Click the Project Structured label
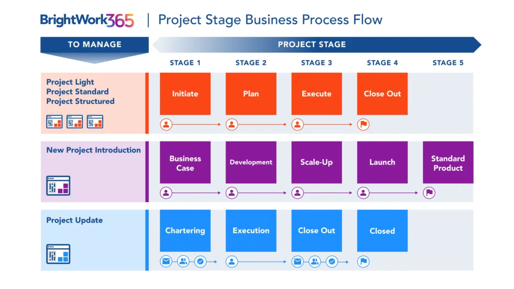The image size is (514, 289). (x=80, y=101)
